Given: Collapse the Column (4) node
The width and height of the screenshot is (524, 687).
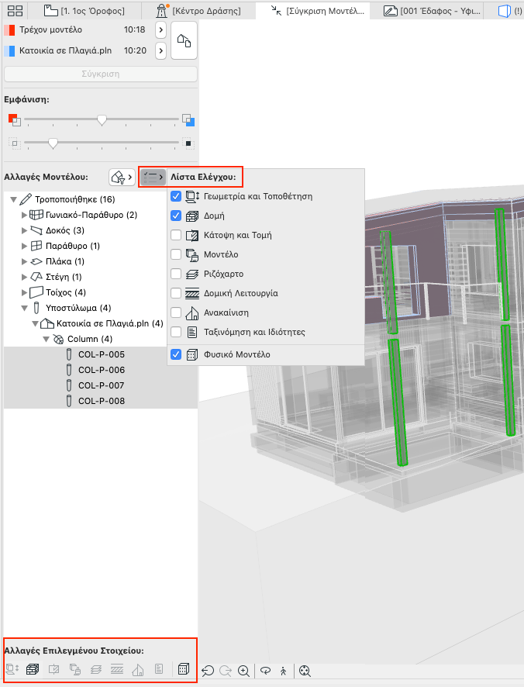Looking at the screenshot, I should click(46, 339).
